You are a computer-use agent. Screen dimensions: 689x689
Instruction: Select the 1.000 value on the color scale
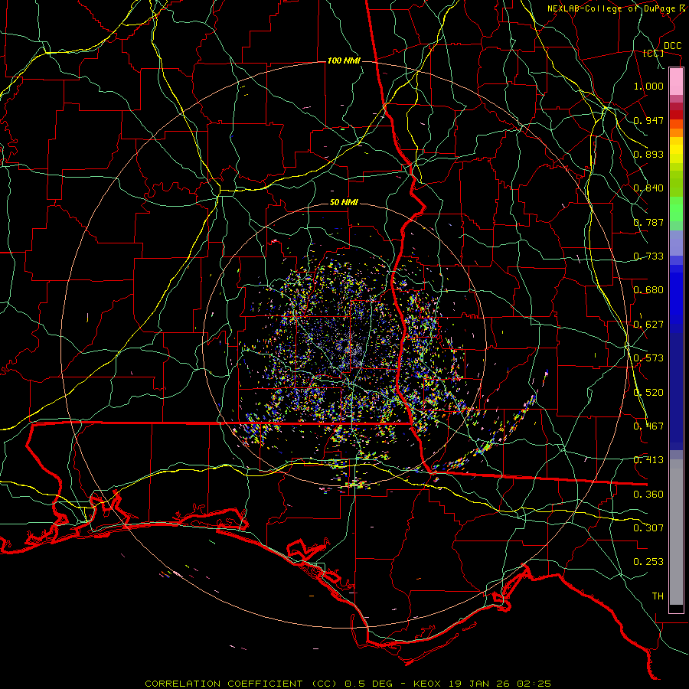648,86
